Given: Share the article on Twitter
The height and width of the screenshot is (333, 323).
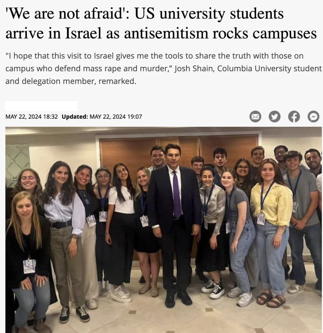Looking at the screenshot, I should (275, 117).
